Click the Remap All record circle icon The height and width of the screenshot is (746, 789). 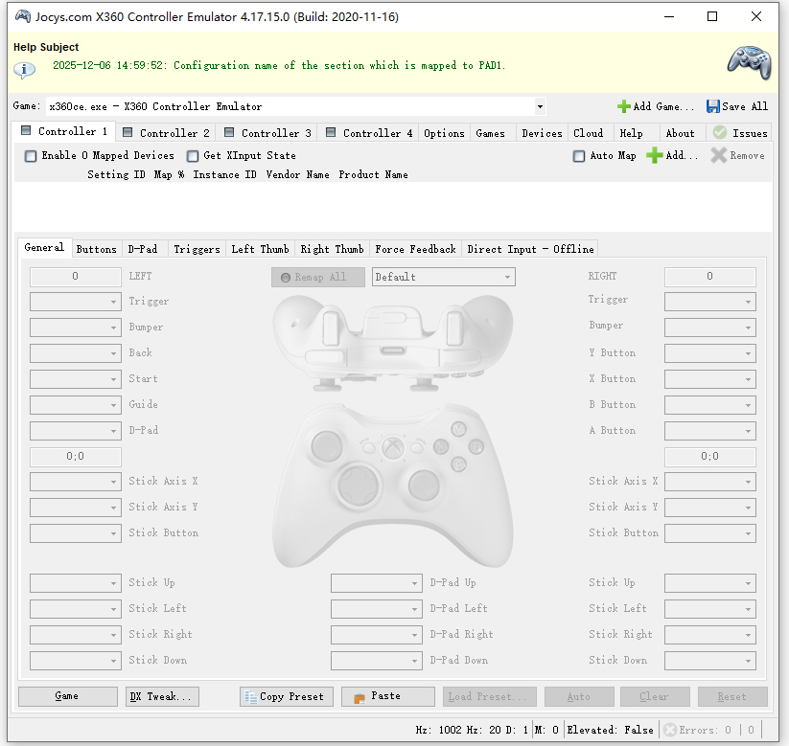click(286, 278)
